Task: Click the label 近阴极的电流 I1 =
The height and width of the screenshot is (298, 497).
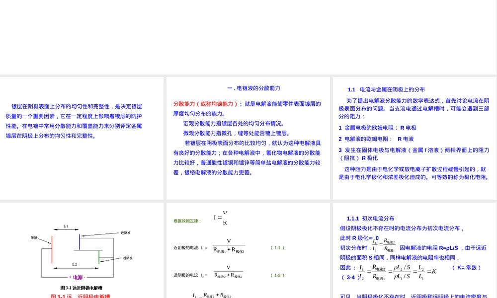Action: pos(190,248)
